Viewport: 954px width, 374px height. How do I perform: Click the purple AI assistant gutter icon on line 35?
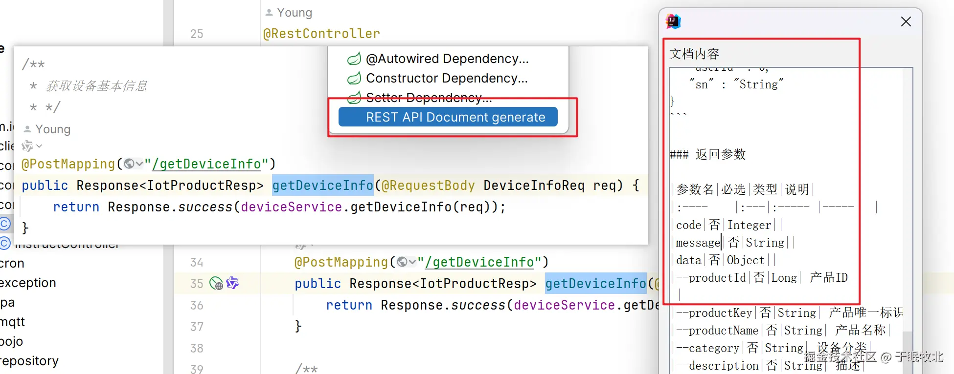232,283
